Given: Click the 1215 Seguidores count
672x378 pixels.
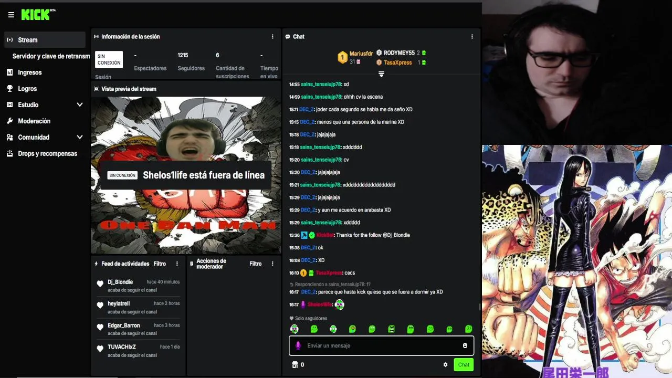Looking at the screenshot, I should pos(183,55).
